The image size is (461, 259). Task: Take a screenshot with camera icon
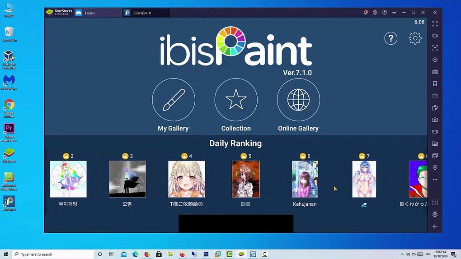tap(435, 120)
